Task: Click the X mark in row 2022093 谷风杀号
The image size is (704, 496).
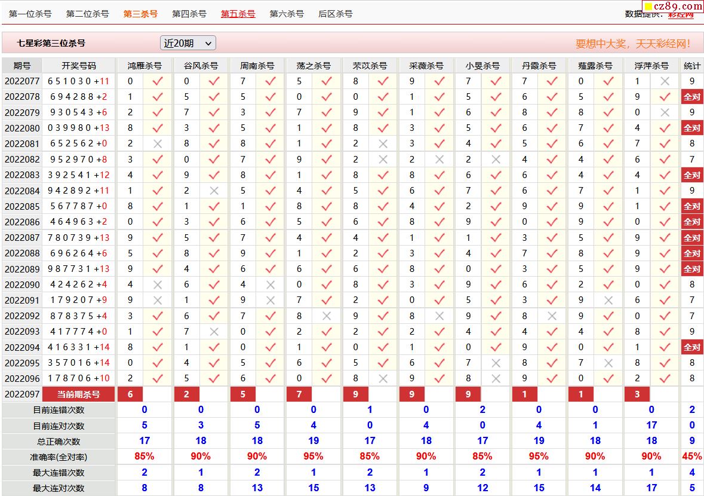Action: click(214, 332)
